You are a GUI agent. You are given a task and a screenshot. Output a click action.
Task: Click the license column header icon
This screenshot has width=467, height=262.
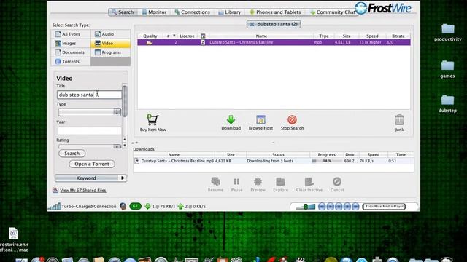pyautogui.click(x=203, y=36)
